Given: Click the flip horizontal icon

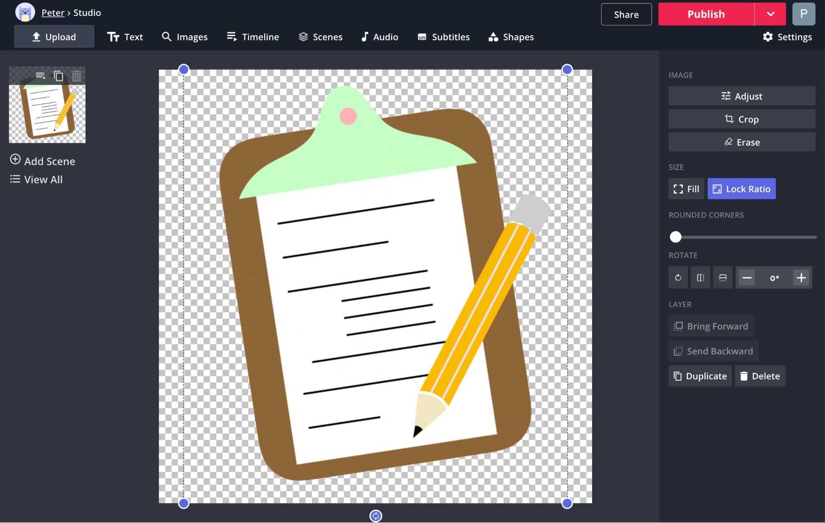Looking at the screenshot, I should [700, 277].
